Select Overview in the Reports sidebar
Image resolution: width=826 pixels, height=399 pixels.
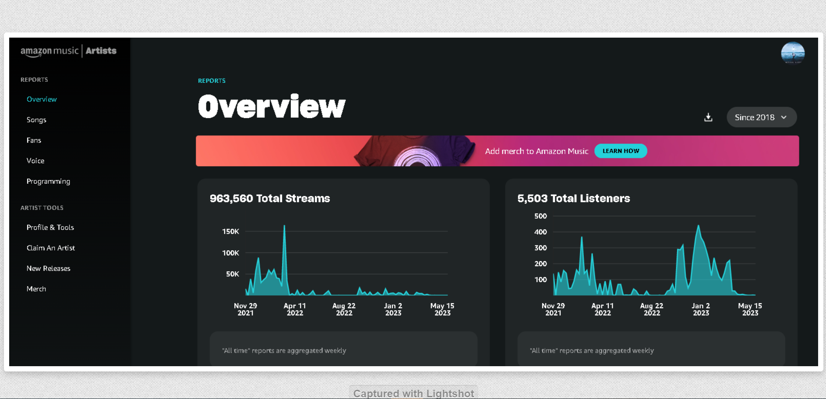42,99
